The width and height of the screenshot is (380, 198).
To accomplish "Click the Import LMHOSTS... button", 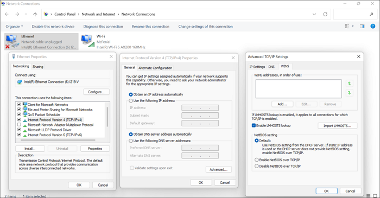I will 337,126.
